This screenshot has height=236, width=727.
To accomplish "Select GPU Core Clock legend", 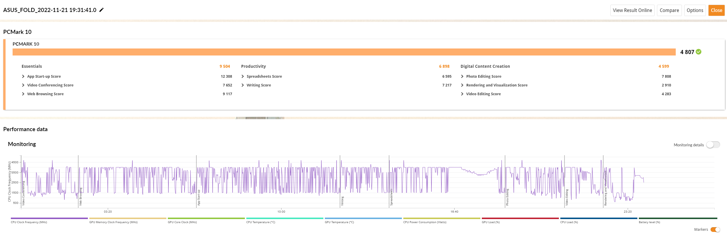I will 206,220.
